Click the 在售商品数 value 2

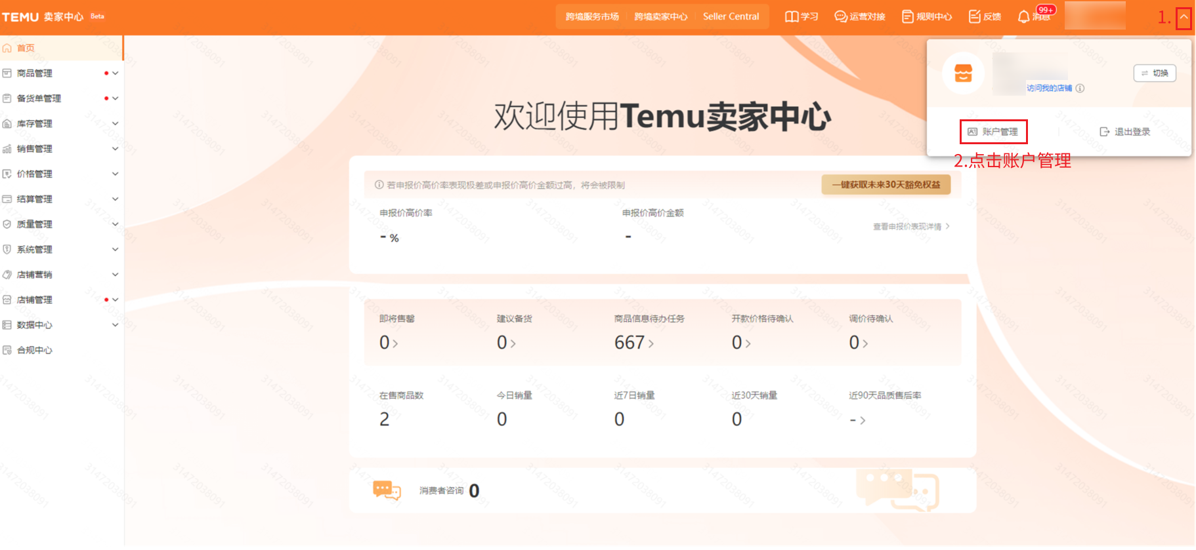click(x=385, y=420)
